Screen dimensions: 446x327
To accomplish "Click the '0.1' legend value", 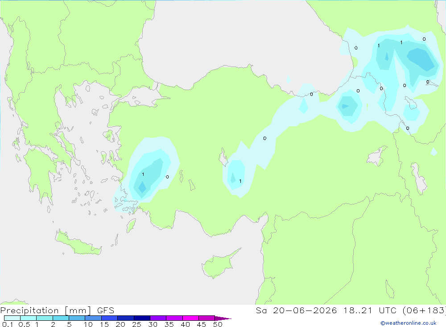I will [8, 324].
